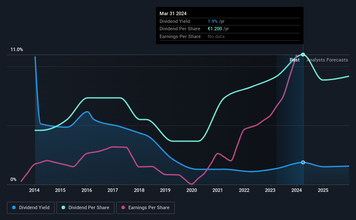Image resolution: width=356 pixels, height=220 pixels.
Task: Click the 2020 x-axis label
Action: click(192, 190)
